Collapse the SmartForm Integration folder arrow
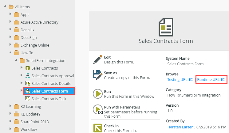Image resolution: width=229 pixels, height=133 pixels. coord(16,60)
